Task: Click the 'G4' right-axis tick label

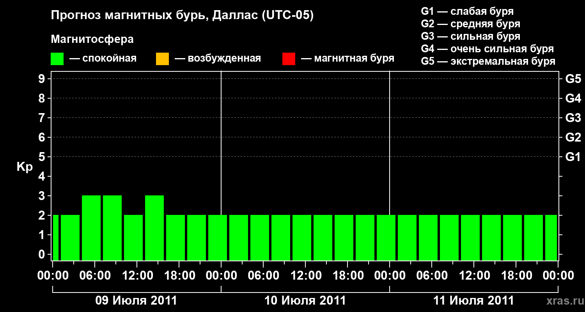Action: (x=573, y=99)
